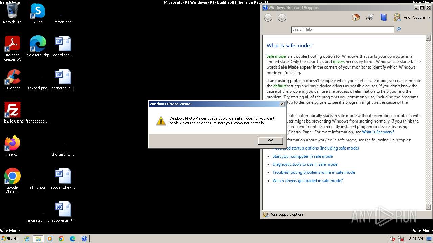The image size is (433, 243).
Task: Print the current help topic
Action: point(370,17)
